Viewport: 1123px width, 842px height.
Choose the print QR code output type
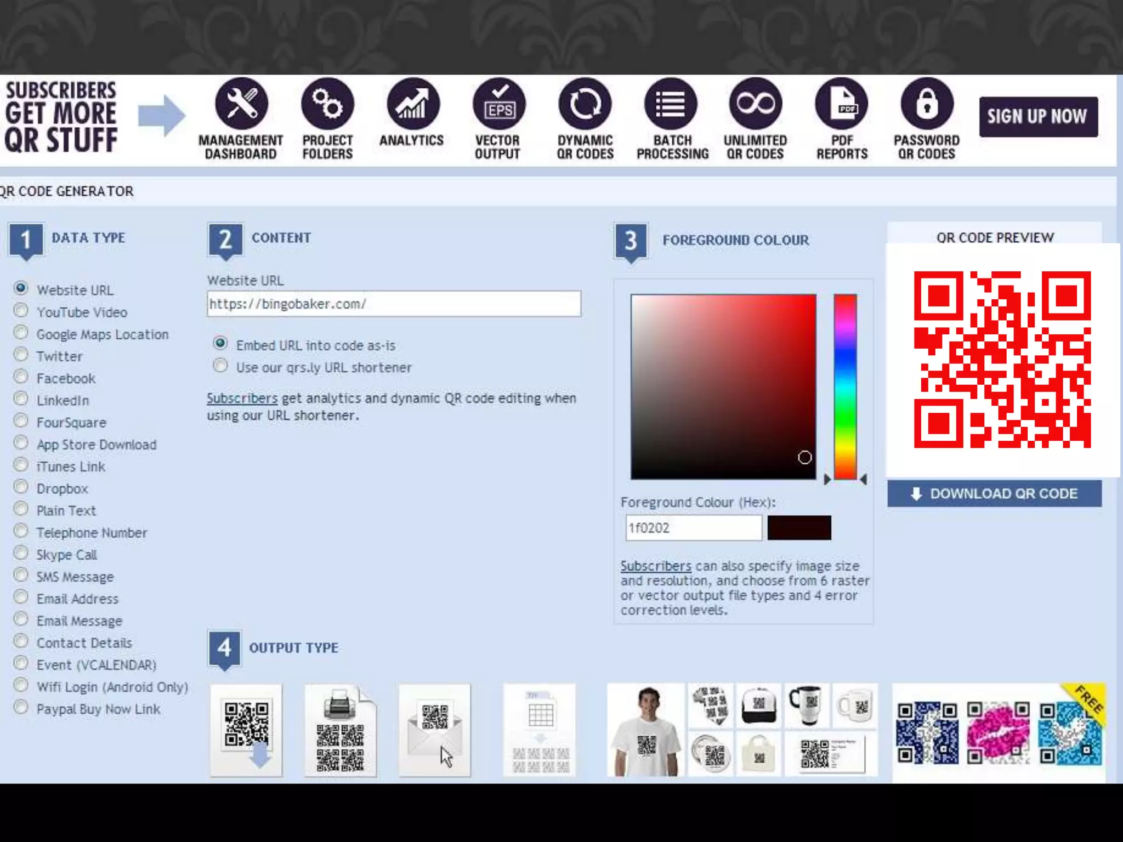(341, 730)
